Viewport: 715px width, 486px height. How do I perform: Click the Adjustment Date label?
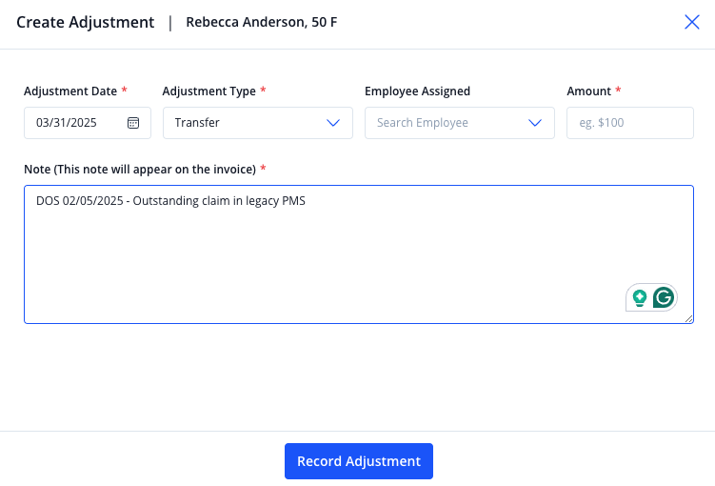click(70, 91)
